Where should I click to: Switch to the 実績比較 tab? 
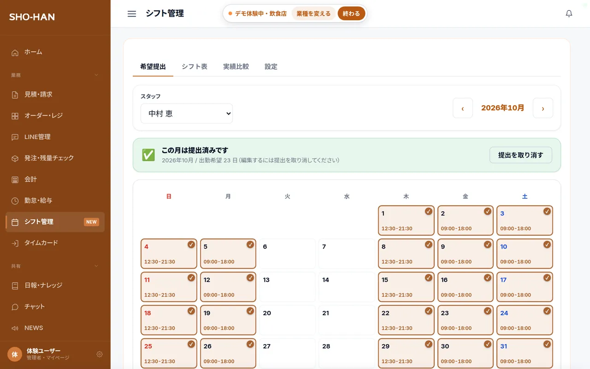coord(236,66)
